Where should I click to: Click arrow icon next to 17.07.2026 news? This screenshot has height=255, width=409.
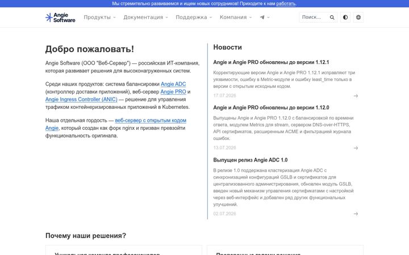356,96
